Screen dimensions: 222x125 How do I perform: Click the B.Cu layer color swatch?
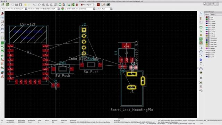[x=207, y=19]
